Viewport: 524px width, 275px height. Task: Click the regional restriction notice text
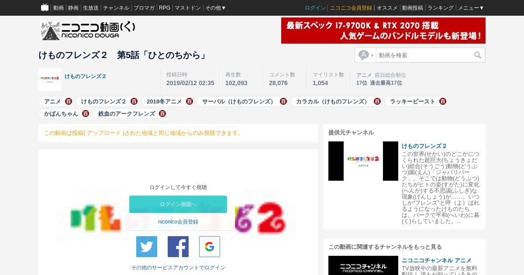pyautogui.click(x=143, y=133)
